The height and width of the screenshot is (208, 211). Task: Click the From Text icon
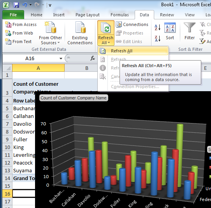point(8,42)
